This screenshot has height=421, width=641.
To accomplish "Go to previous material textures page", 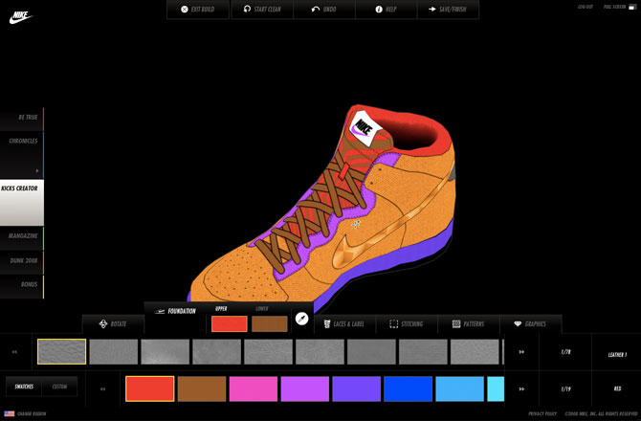I will point(14,352).
